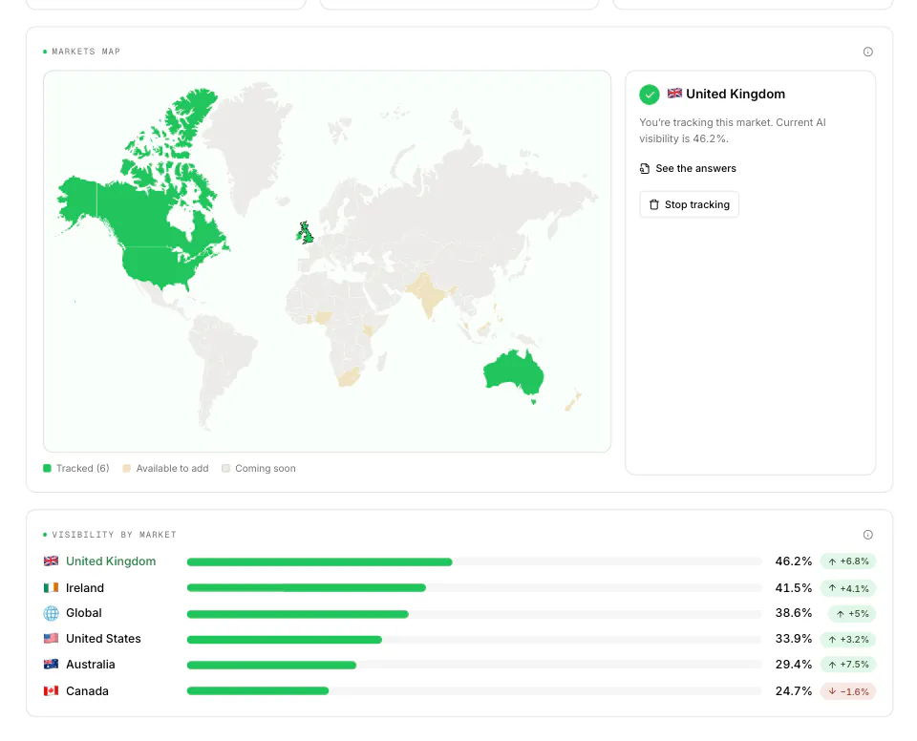Click the Available to add legend swatch
The width and height of the screenshot is (917, 741).
tap(126, 468)
